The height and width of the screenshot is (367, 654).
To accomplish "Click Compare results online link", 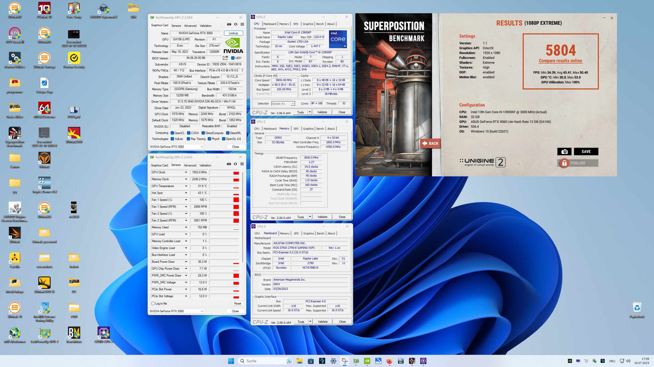I will coord(560,61).
